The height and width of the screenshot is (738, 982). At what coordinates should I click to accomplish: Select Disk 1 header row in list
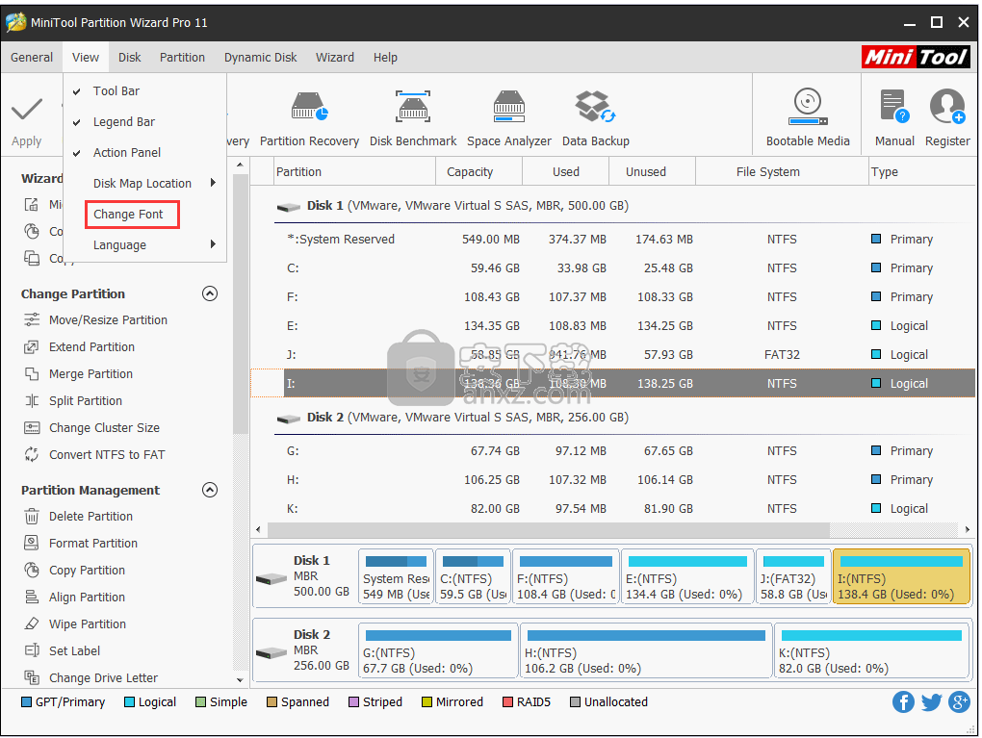coord(613,205)
